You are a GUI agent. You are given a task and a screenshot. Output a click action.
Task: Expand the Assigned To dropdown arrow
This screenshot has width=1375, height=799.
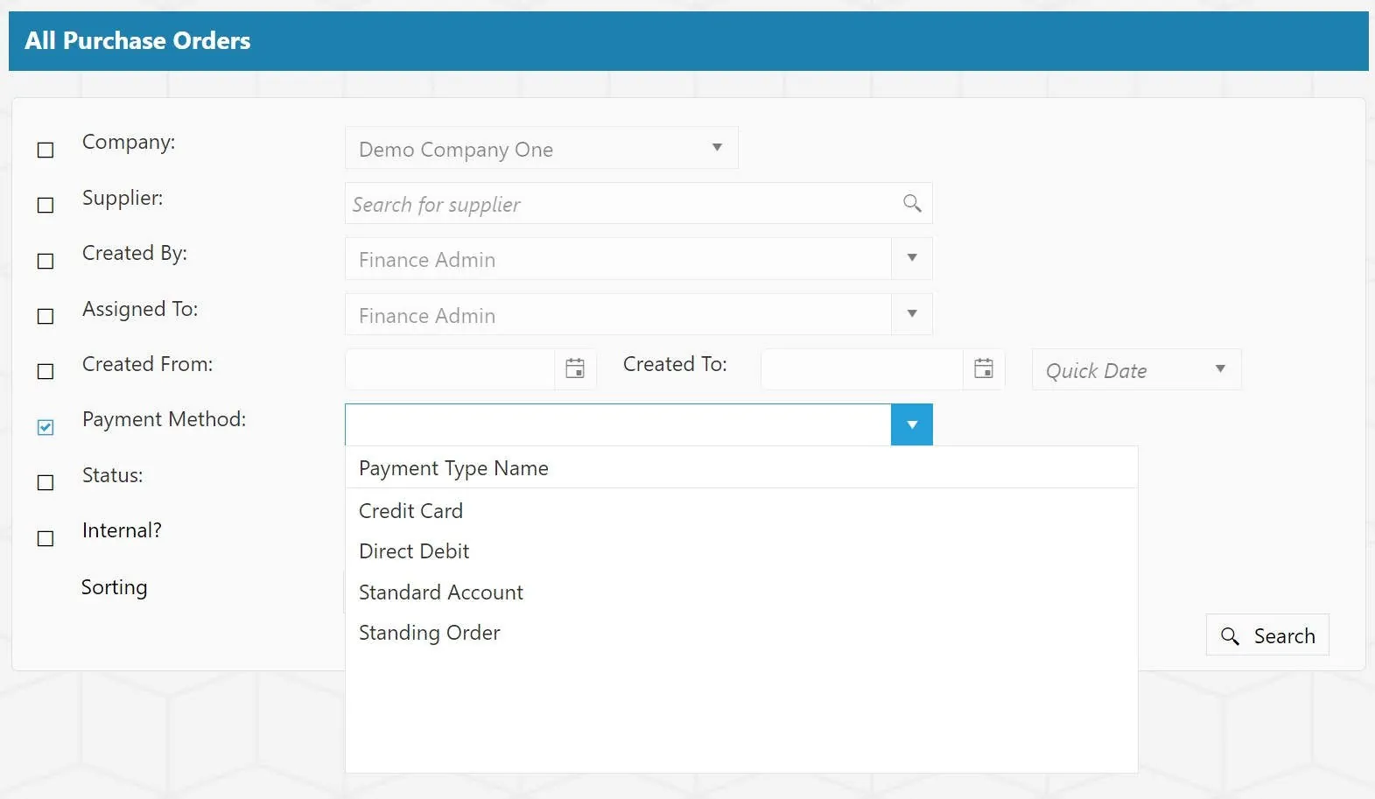point(912,314)
